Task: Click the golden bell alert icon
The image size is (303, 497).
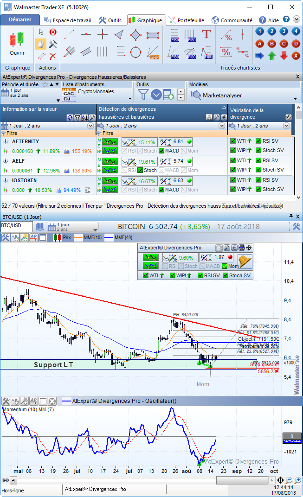Action: pos(245,261)
